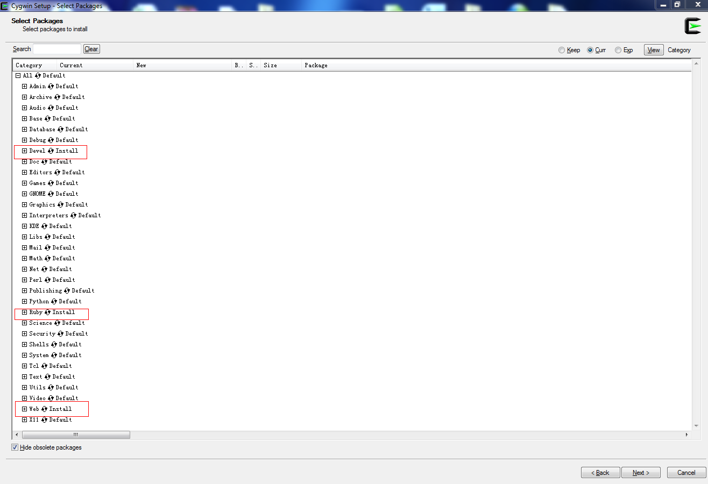Cancel the Cygwin setup

coord(686,473)
